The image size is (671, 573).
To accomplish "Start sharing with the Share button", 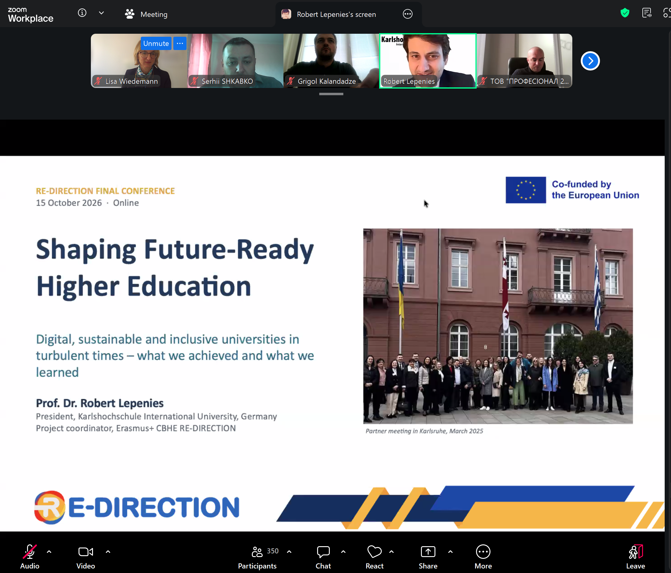I will coord(428,557).
